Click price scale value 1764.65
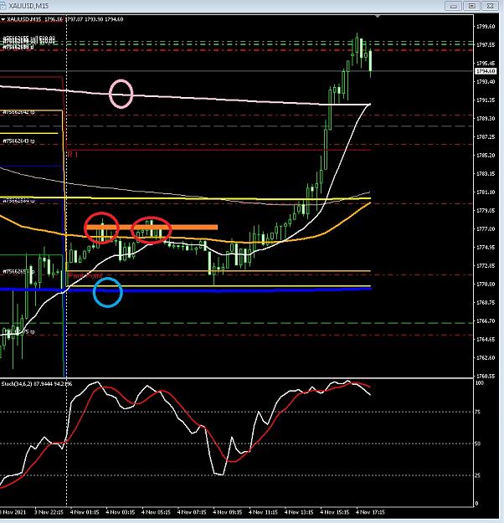Image resolution: width=504 pixels, height=523 pixels. click(486, 339)
